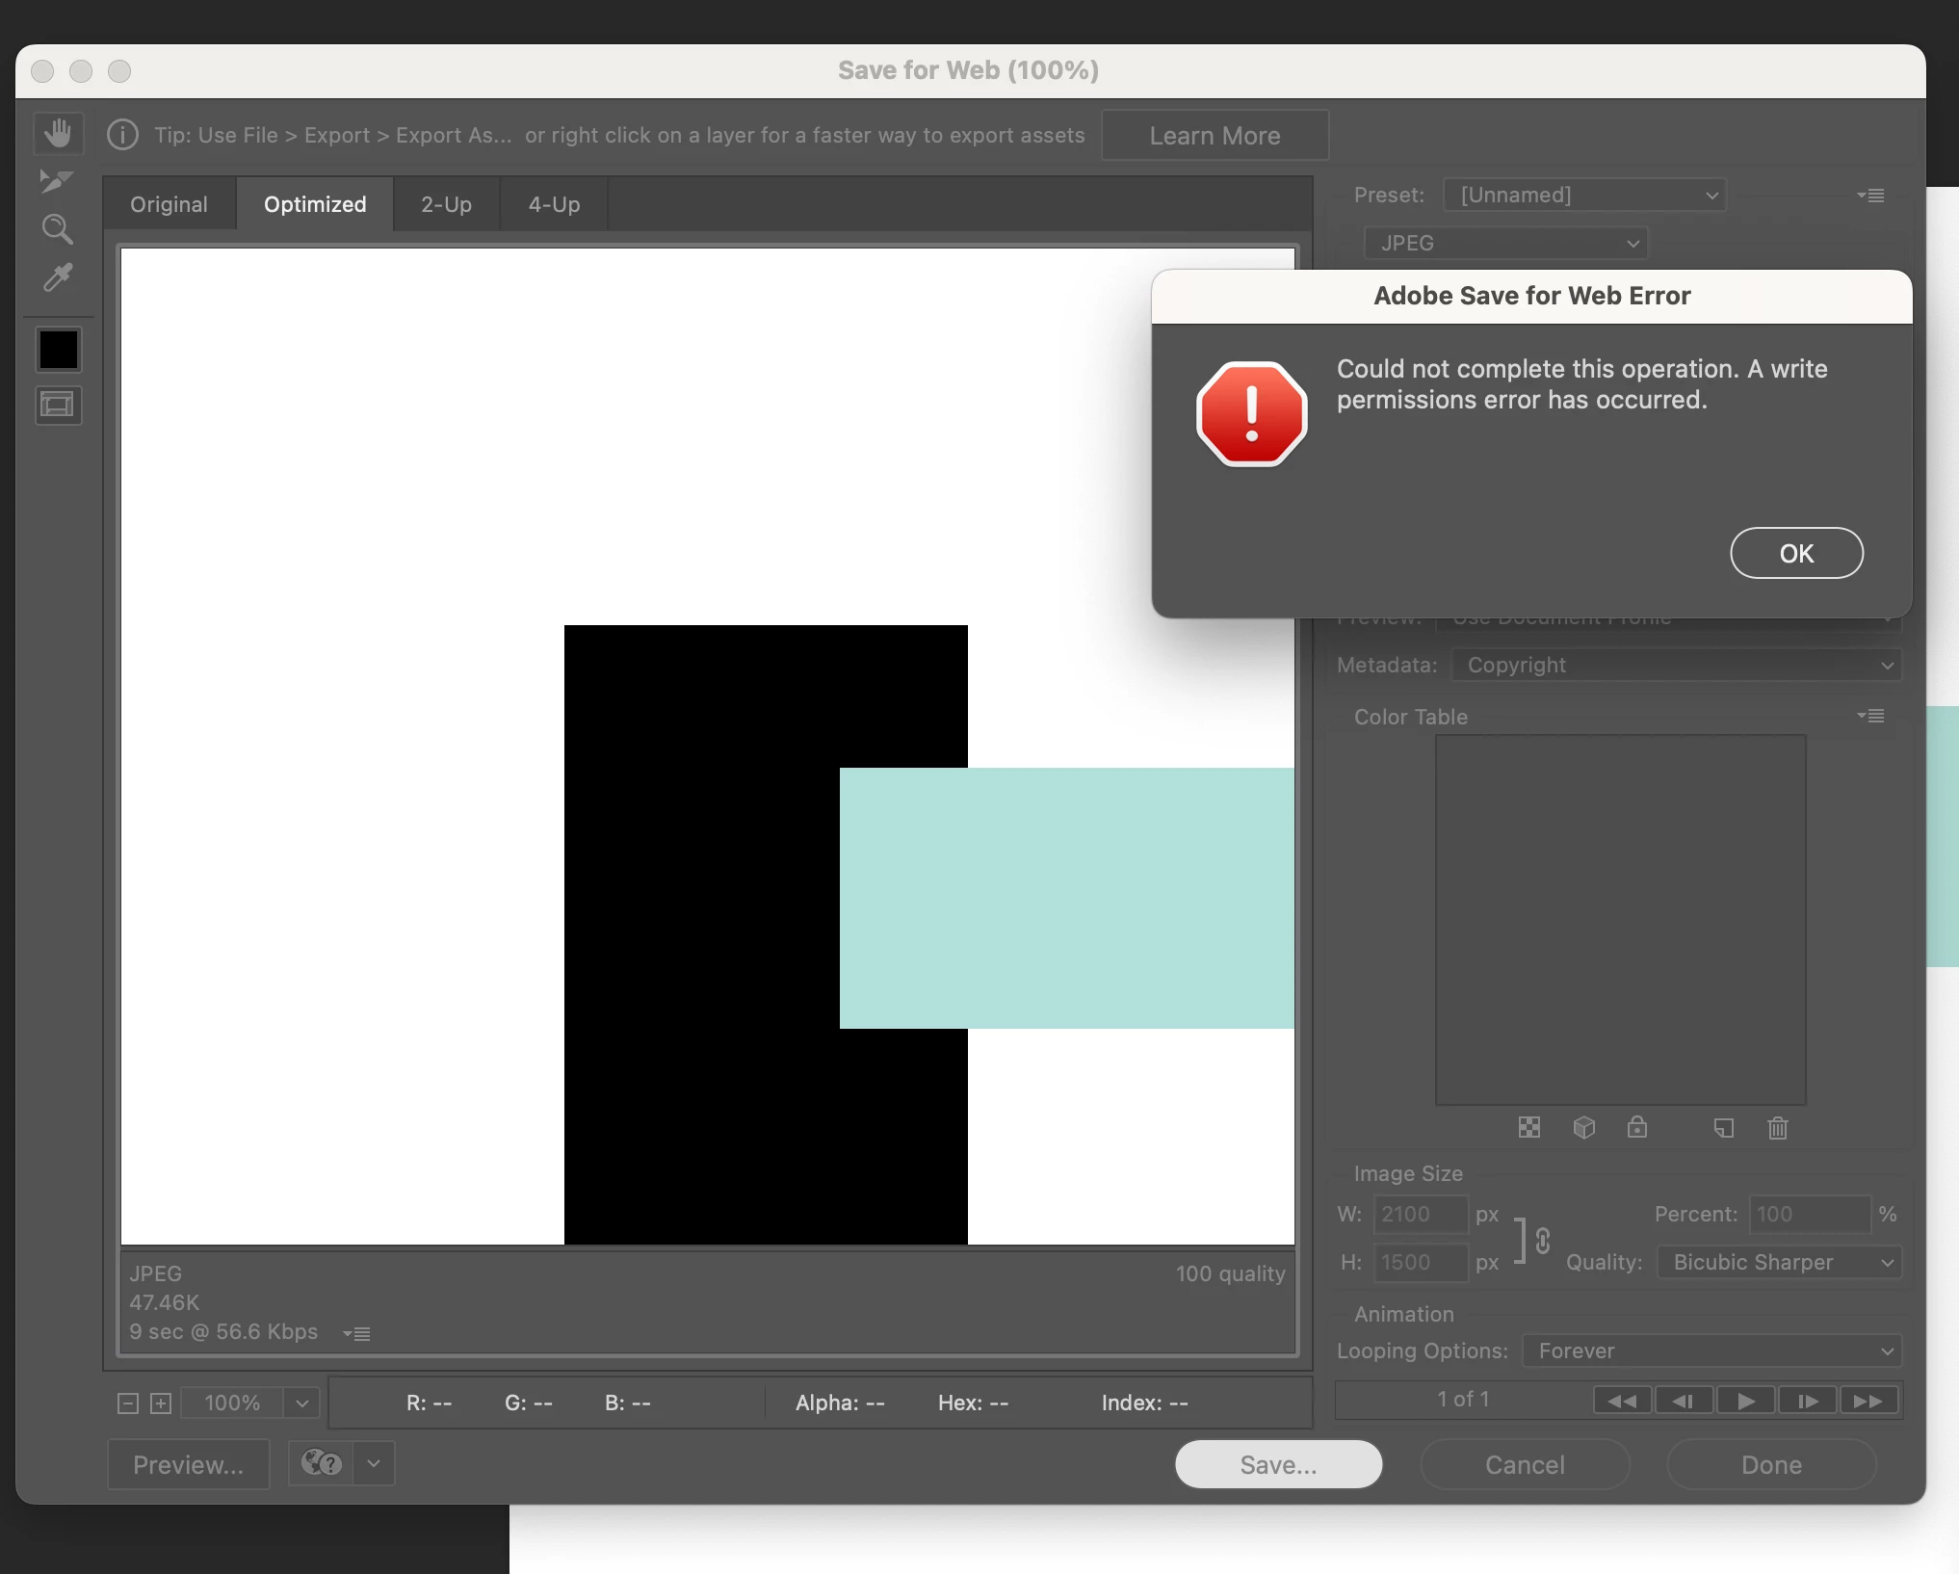Click the black eyedropper color swatch
The height and width of the screenshot is (1574, 1959).
tap(58, 350)
